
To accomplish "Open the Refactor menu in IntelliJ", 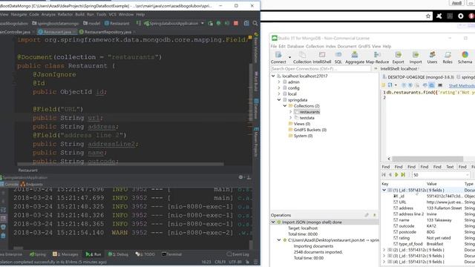I will pos(65,14).
